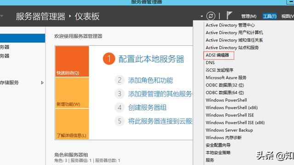Launch Windows PowerShell (x86)

click(x=232, y=108)
